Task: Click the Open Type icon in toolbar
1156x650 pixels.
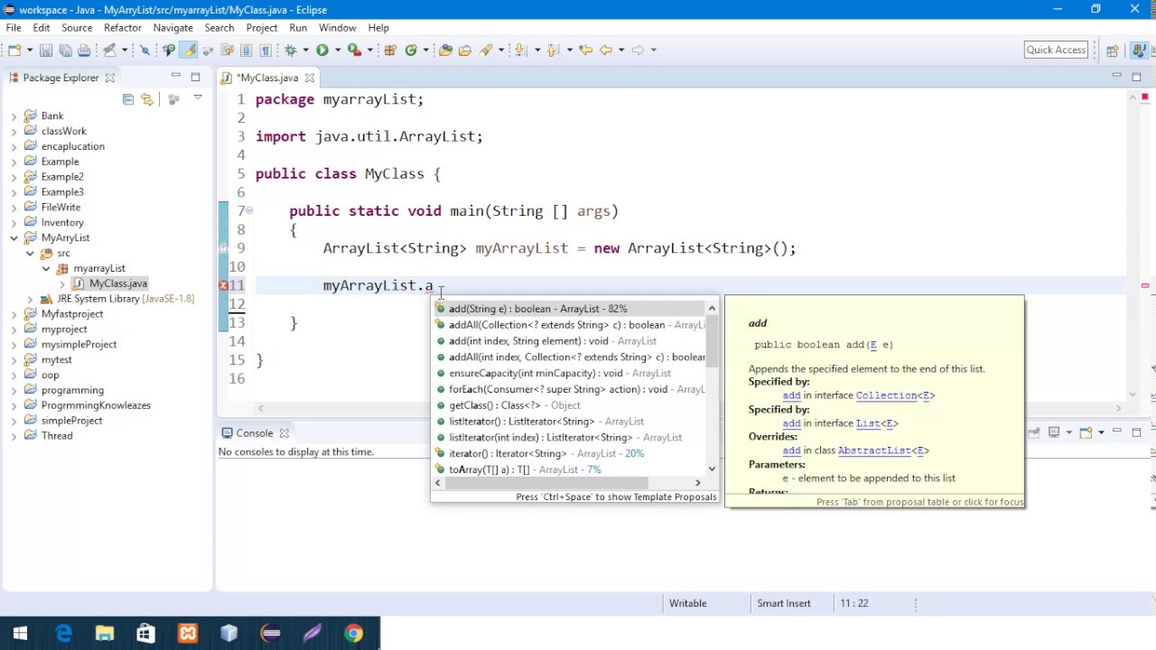Action: (445, 51)
